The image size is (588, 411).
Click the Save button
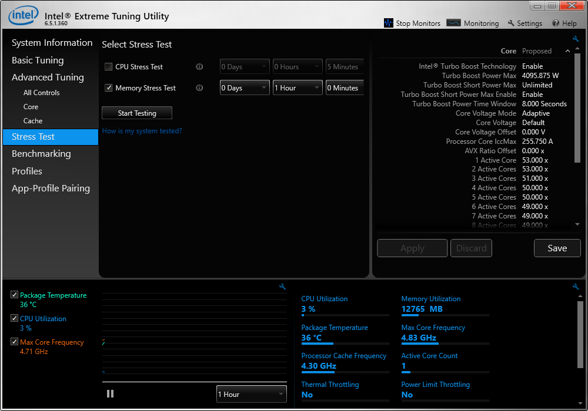[x=557, y=248]
